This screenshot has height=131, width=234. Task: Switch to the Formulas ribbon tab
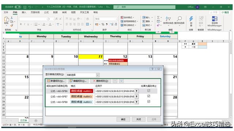pos(46,12)
